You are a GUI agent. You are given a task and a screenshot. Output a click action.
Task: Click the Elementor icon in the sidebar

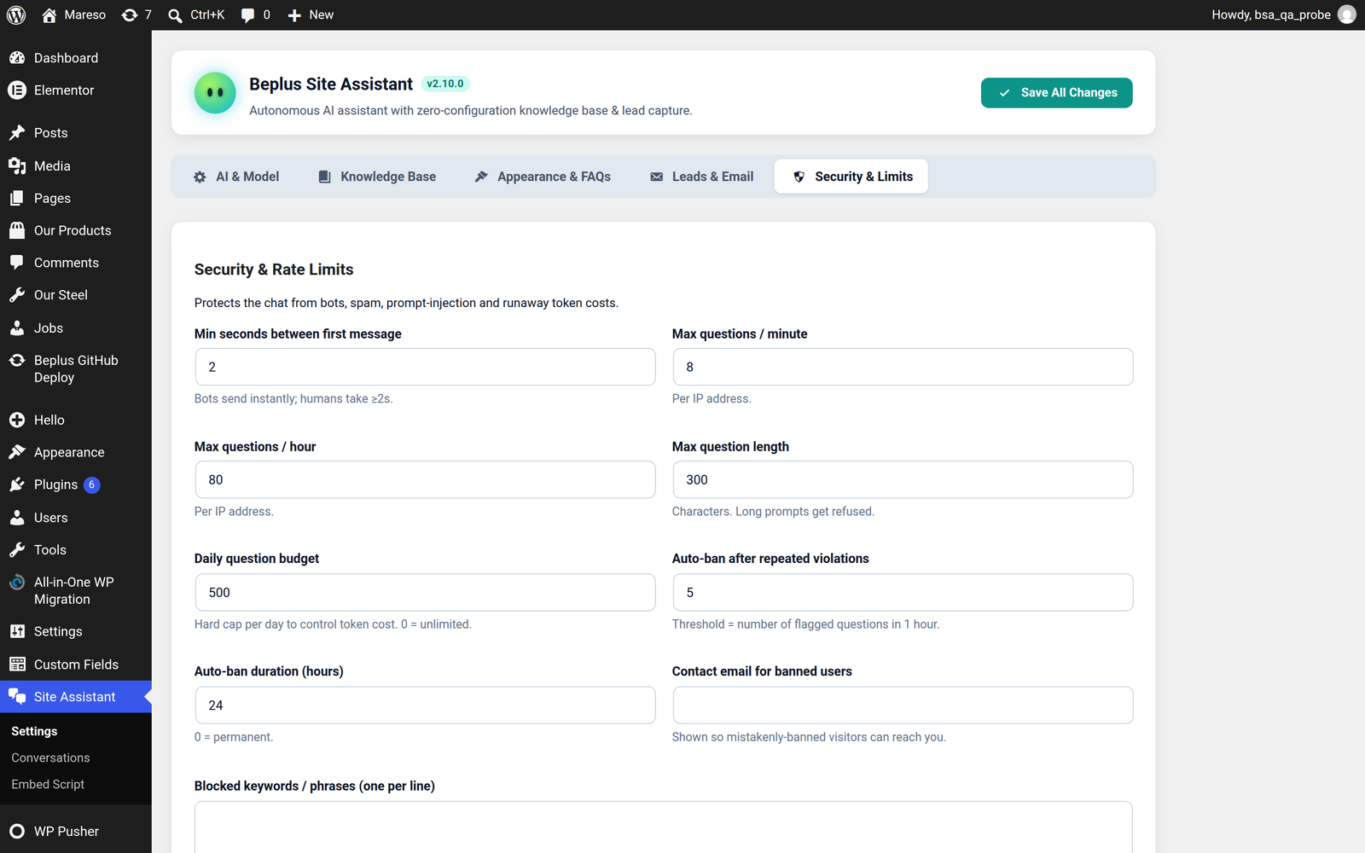point(17,90)
